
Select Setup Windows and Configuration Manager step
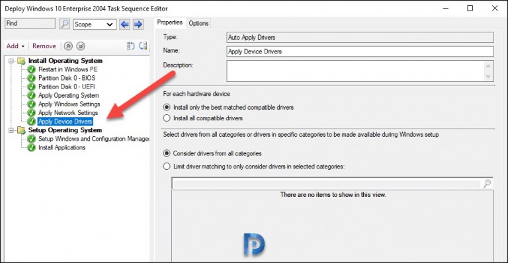tap(94, 139)
